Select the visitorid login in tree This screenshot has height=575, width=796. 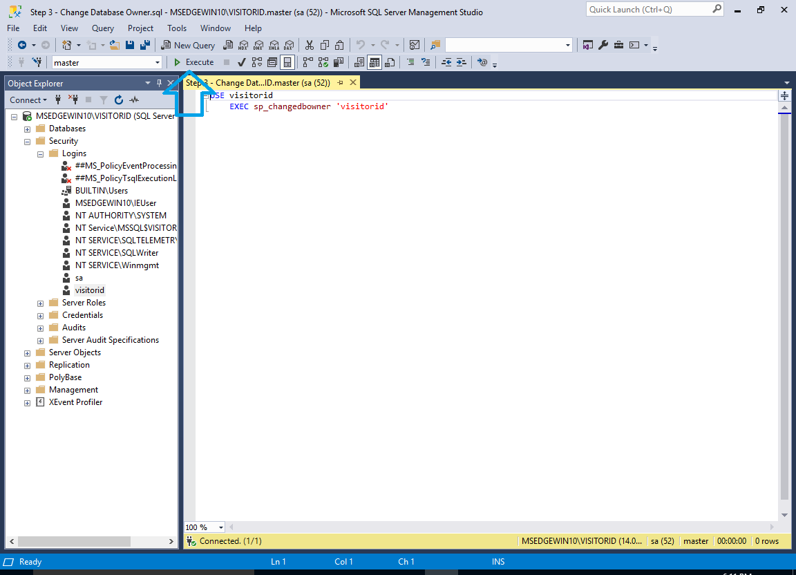pos(90,290)
